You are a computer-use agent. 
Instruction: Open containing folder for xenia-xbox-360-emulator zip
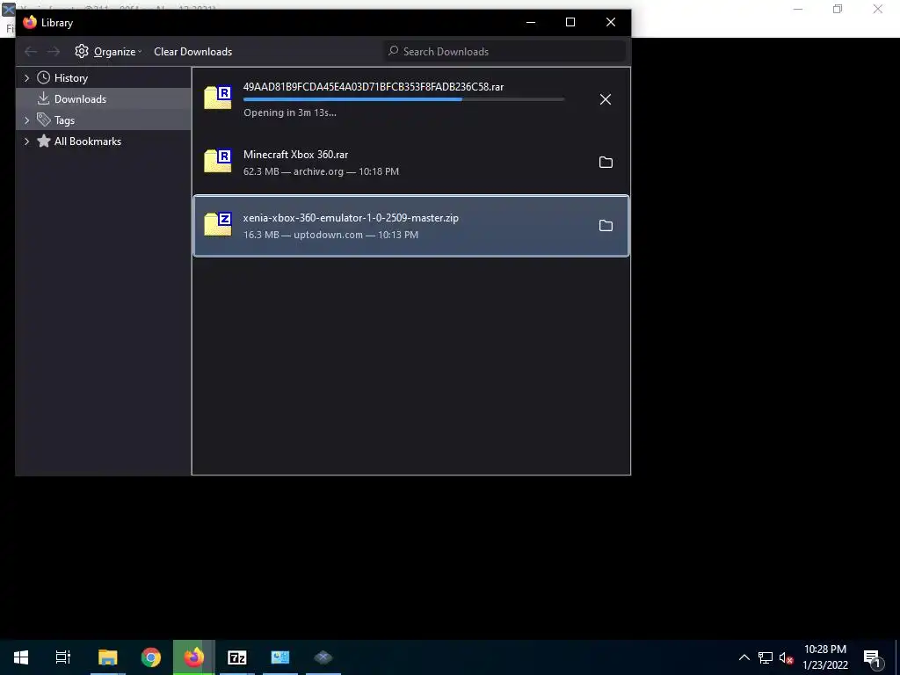pos(606,226)
